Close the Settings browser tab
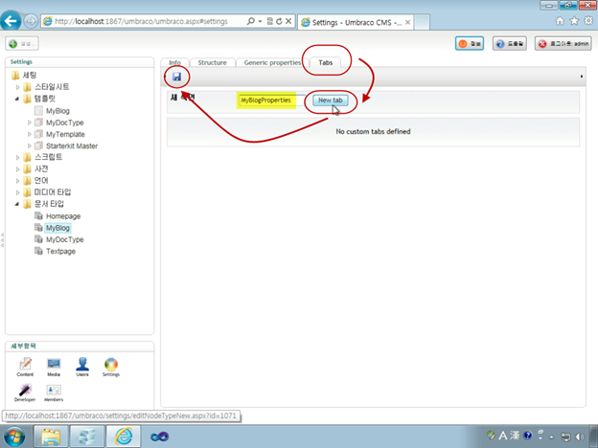The height and width of the screenshot is (448, 598). [x=407, y=22]
